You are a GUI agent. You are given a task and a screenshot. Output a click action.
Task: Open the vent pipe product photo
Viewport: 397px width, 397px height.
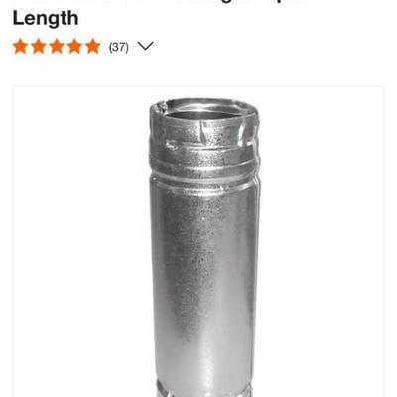click(198, 242)
